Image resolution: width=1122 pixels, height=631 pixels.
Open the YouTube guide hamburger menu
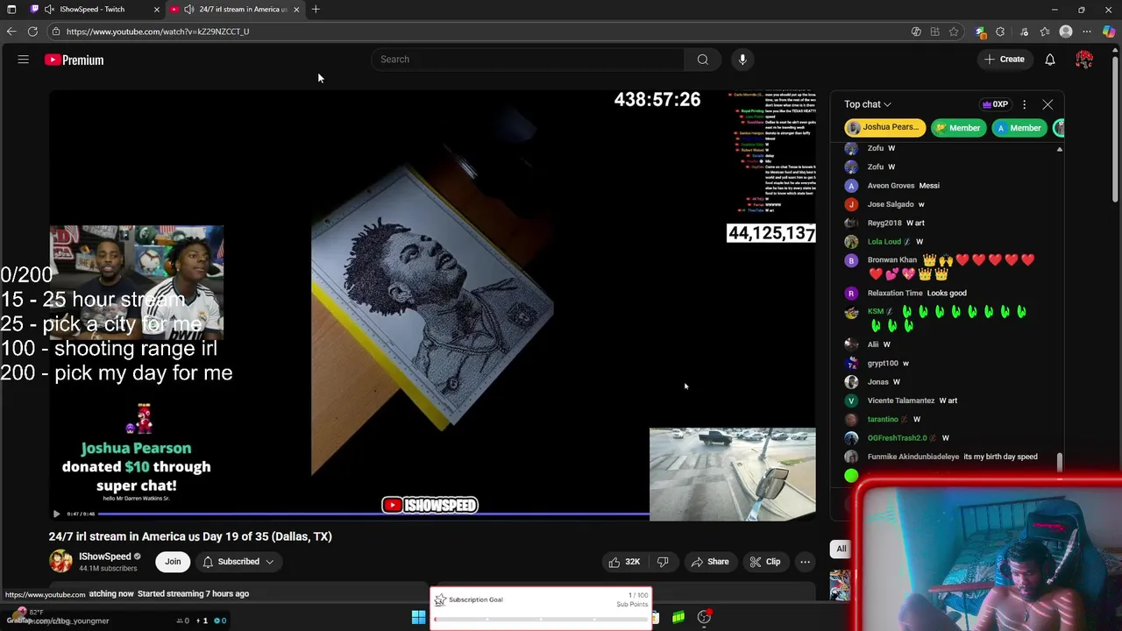[24, 60]
